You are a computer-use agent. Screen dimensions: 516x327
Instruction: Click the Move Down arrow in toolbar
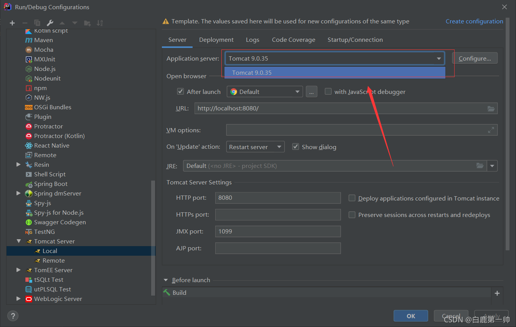75,23
